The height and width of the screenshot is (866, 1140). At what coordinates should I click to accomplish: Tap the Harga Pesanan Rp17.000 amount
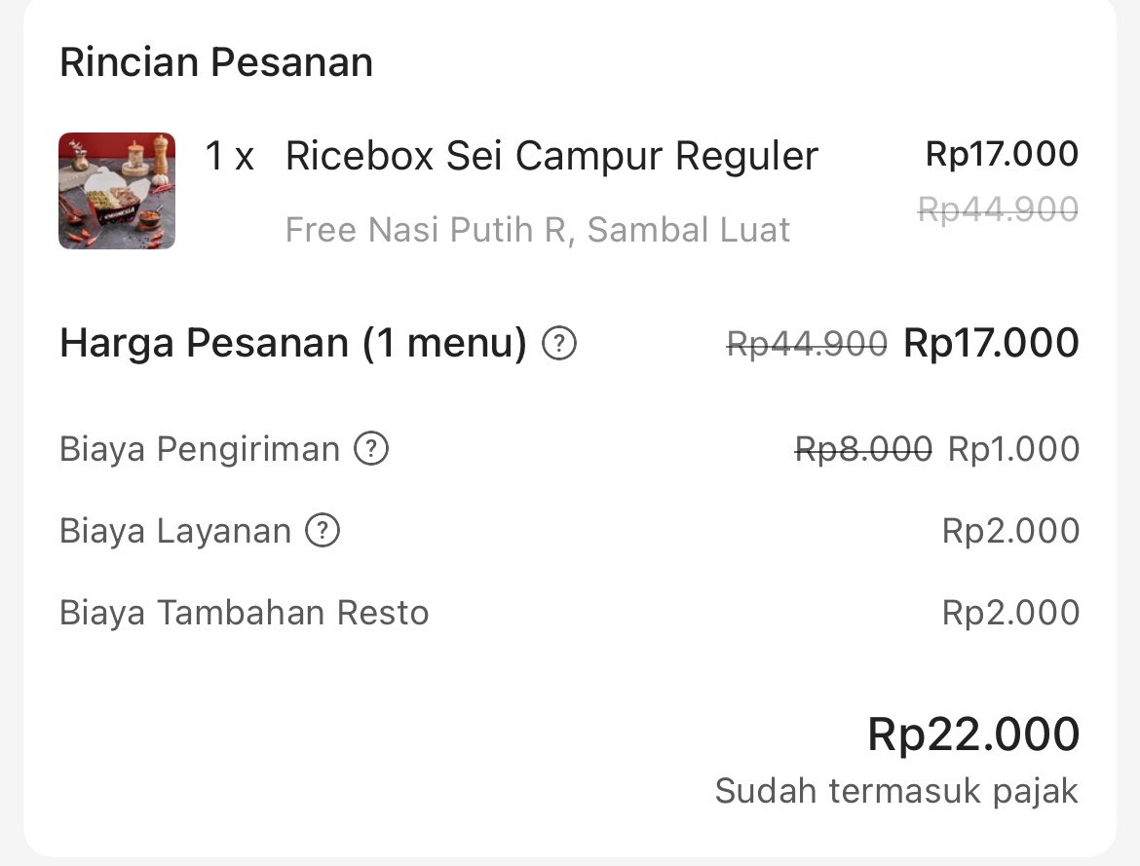click(991, 343)
